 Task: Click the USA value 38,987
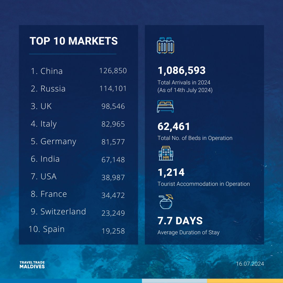[113, 178]
